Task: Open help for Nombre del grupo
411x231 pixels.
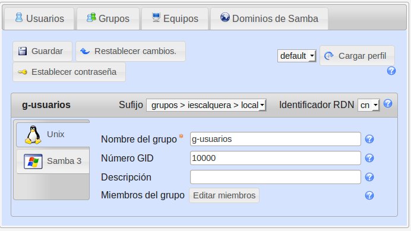Action: 369,139
